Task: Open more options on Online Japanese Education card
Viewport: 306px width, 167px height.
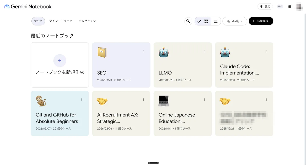Action: pyautogui.click(x=205, y=100)
